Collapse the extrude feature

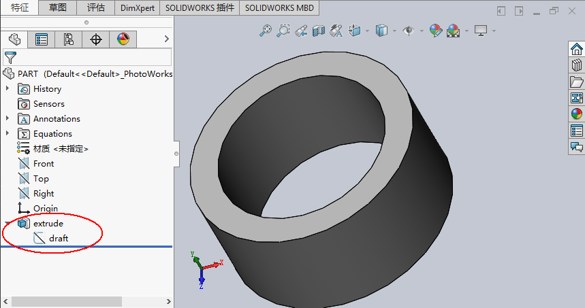pyautogui.click(x=7, y=223)
